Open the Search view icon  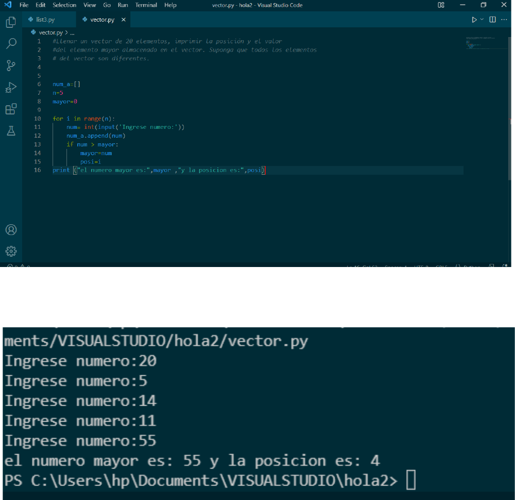click(x=11, y=44)
